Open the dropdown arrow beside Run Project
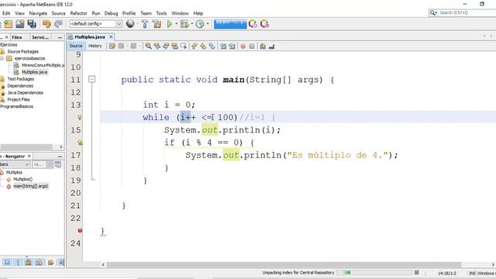The image size is (496, 279). coord(176,24)
